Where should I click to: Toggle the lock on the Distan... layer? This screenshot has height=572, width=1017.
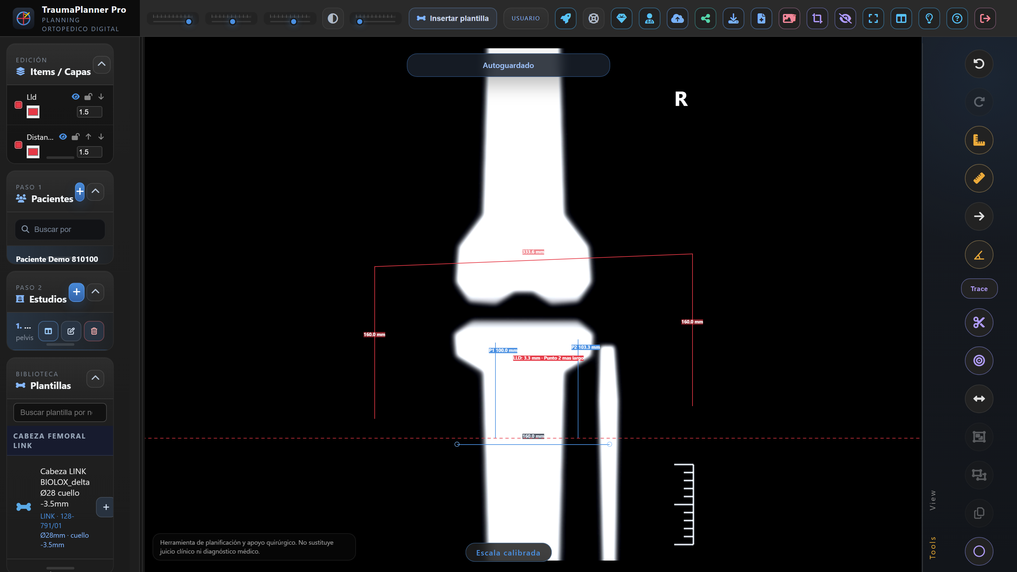(x=76, y=137)
